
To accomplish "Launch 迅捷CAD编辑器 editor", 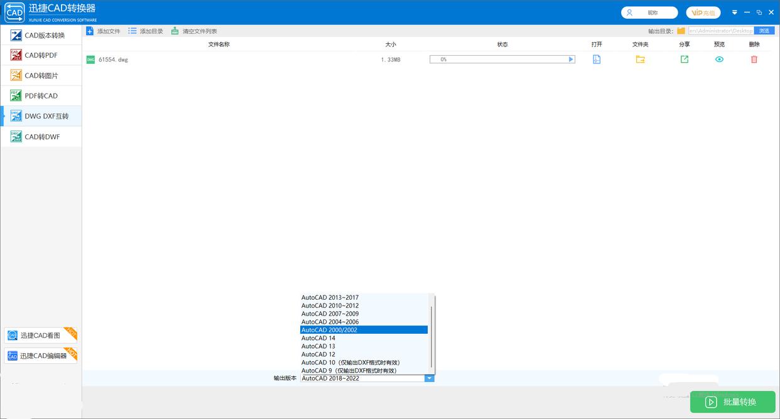I will pos(41,356).
